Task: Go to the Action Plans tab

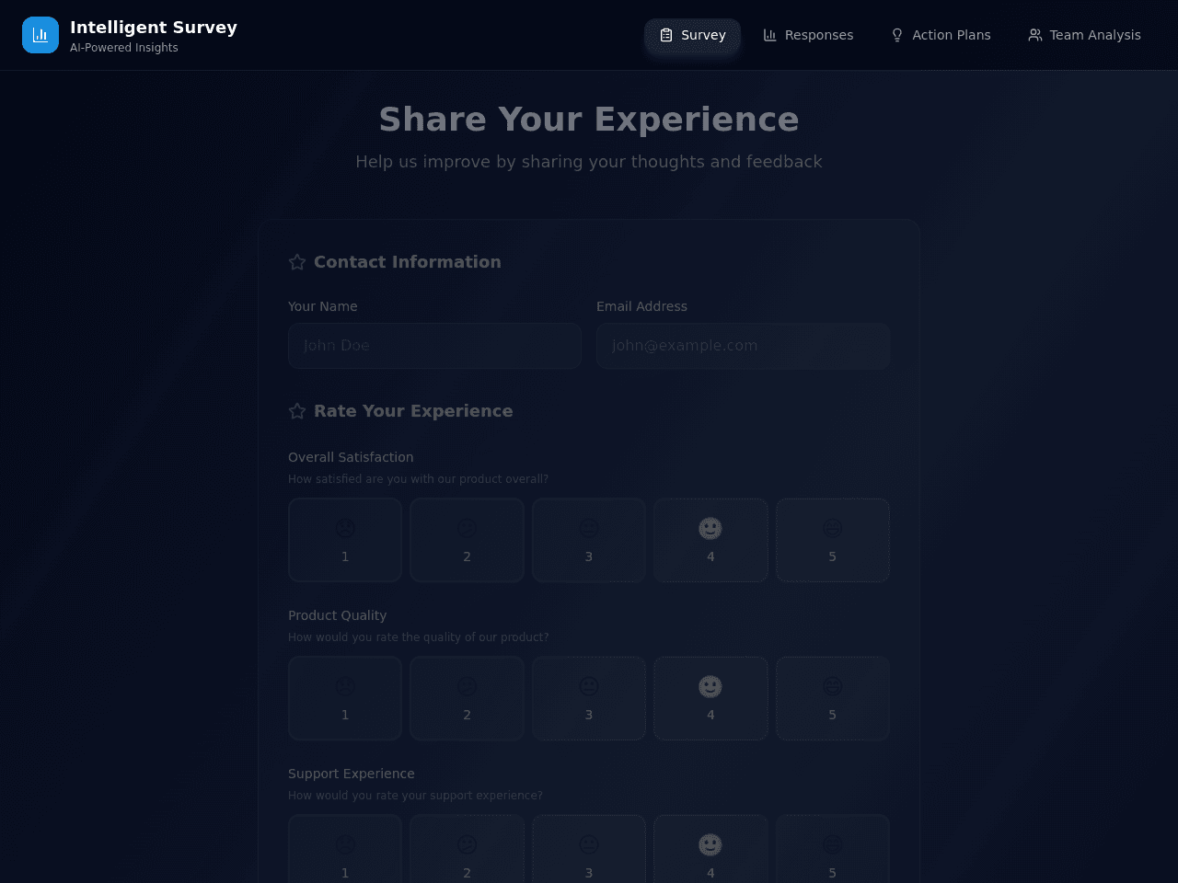Action: 941,35
